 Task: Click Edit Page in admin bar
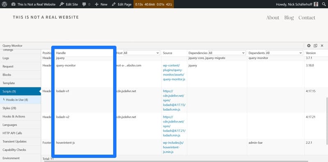(x=121, y=4)
